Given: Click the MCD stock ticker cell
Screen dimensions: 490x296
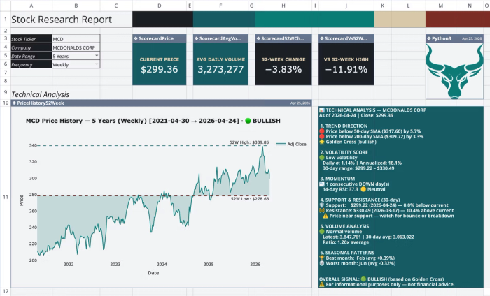Looking at the screenshot, I should [76, 39].
